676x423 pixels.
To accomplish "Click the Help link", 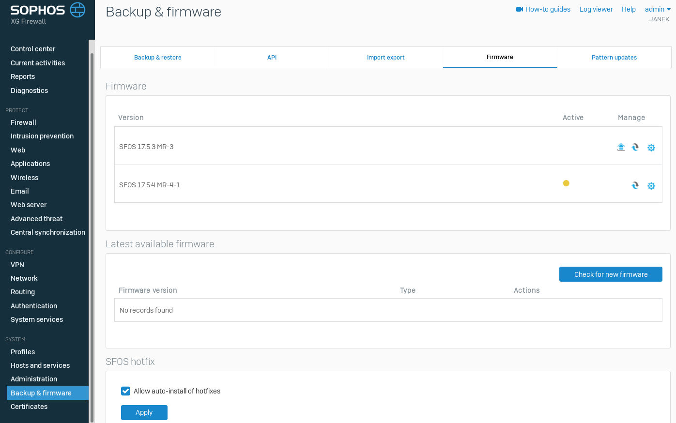I will click(629, 9).
